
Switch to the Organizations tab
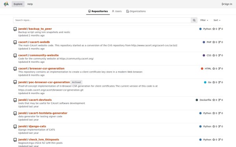click(x=136, y=11)
